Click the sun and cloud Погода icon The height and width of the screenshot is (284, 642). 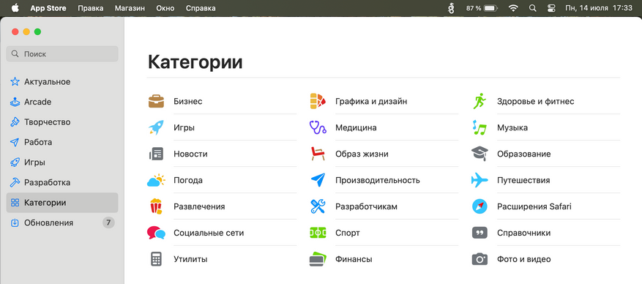[156, 180]
